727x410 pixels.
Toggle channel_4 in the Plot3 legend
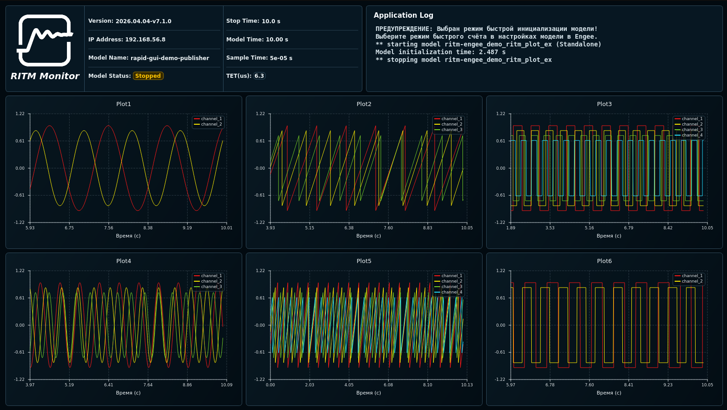click(689, 135)
